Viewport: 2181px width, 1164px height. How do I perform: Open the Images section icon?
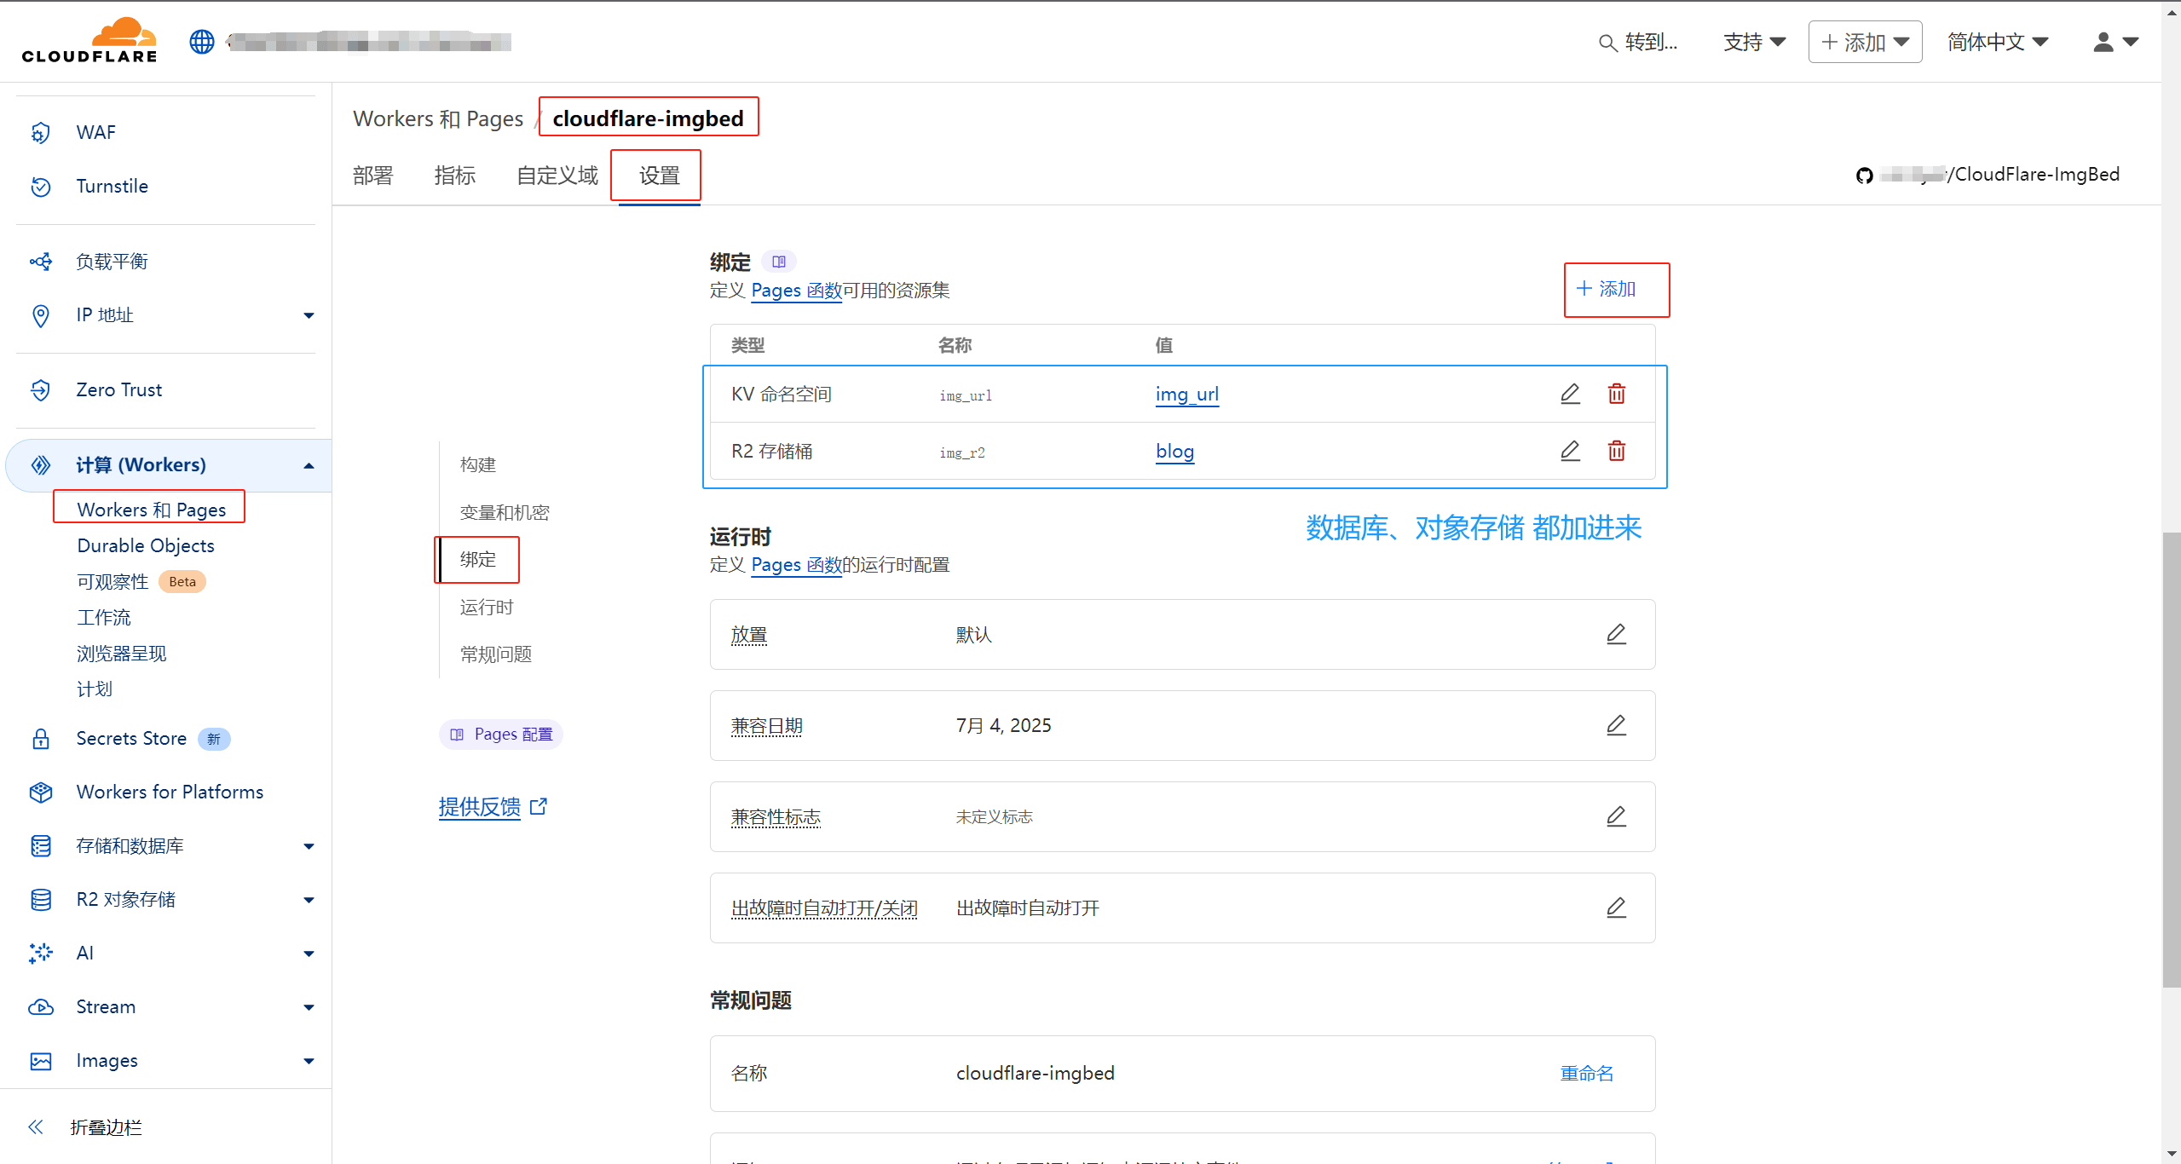(x=41, y=1061)
